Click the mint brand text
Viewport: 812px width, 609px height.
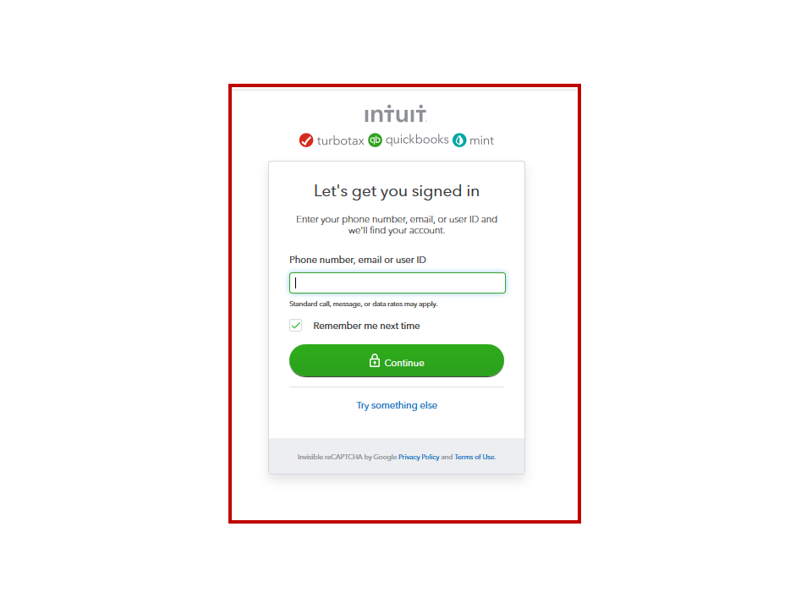tap(481, 140)
